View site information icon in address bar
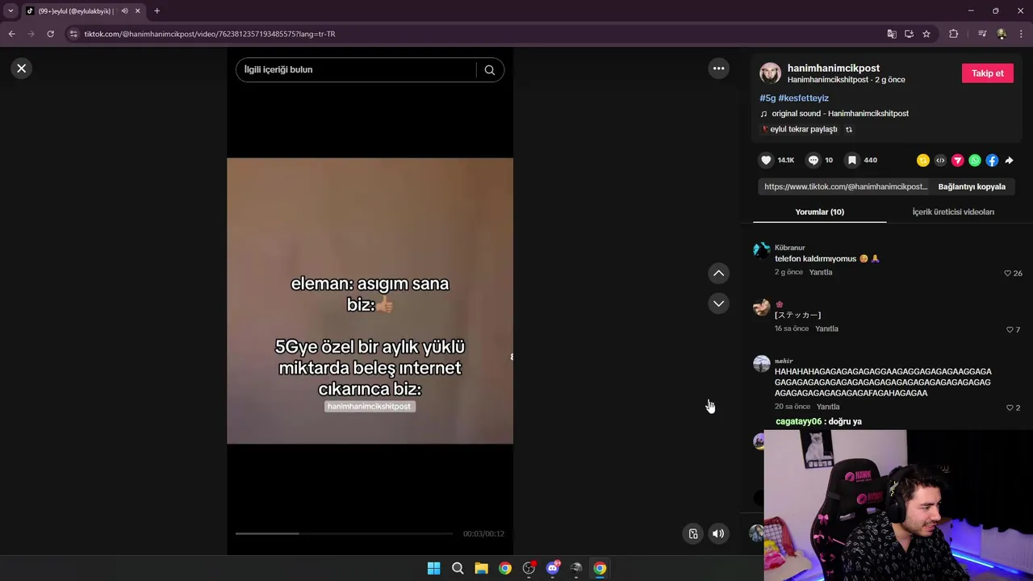 pos(73,34)
